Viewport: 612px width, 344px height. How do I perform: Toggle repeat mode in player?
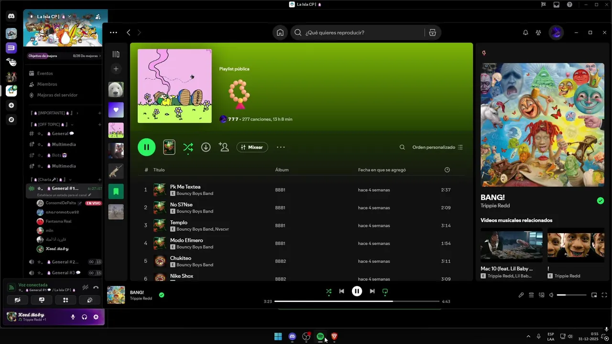[385, 291]
